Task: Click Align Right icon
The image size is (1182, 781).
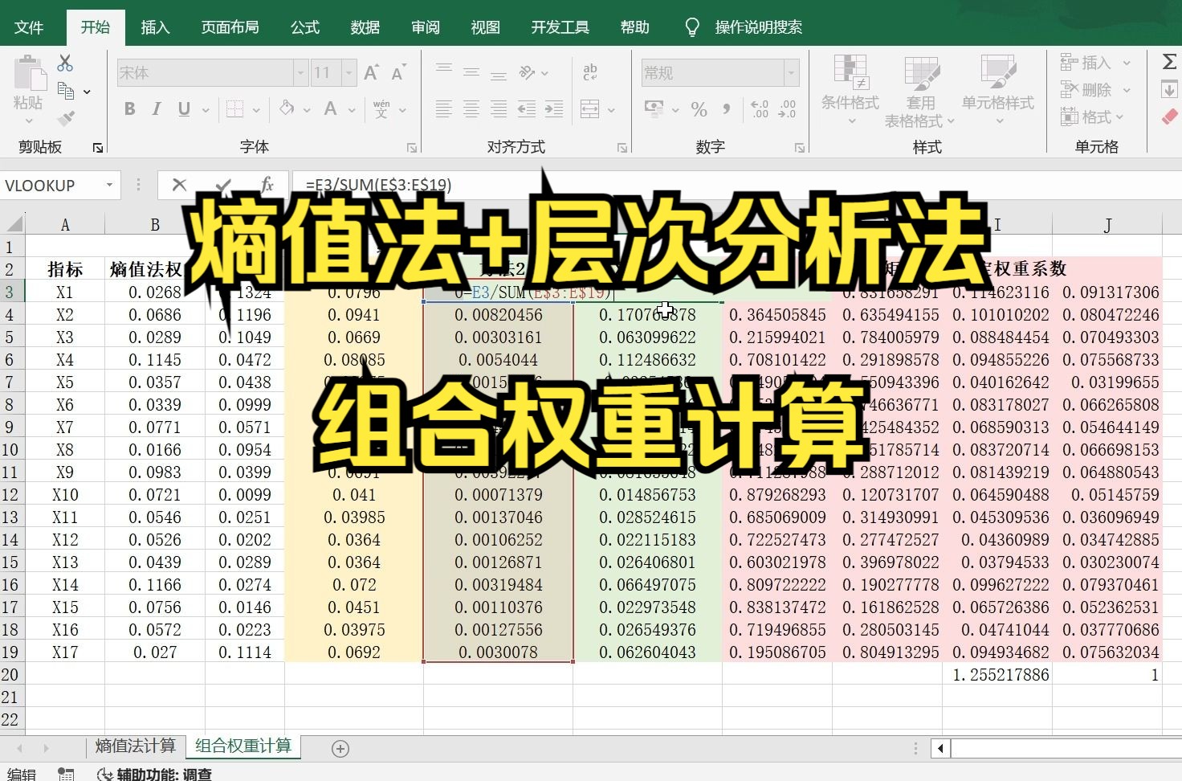Action: 499,108
